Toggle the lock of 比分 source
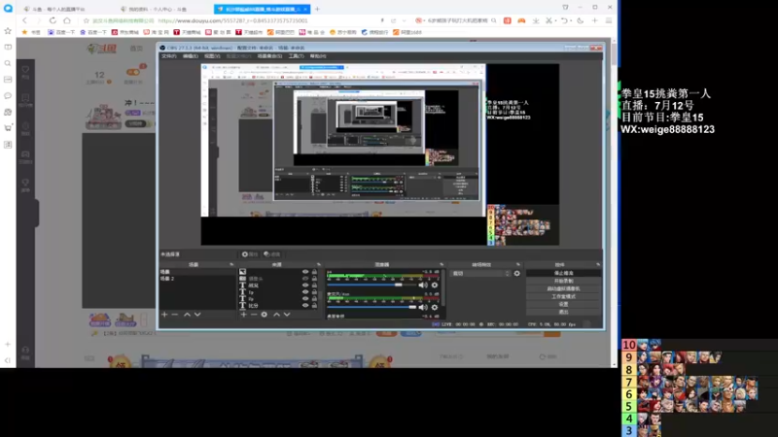 tap(314, 306)
